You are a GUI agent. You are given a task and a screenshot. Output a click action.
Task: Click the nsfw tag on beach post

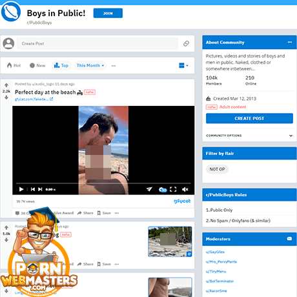90,92
